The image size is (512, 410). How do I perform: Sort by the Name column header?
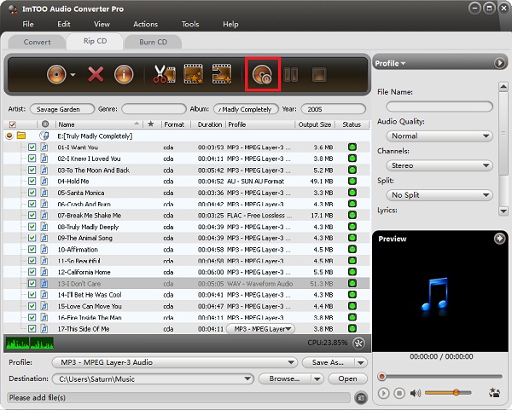tap(98, 124)
